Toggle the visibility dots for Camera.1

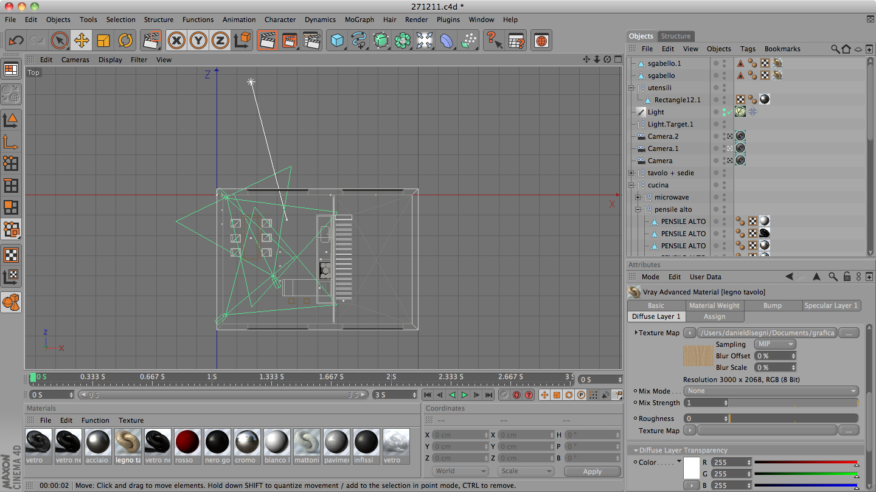click(x=724, y=148)
